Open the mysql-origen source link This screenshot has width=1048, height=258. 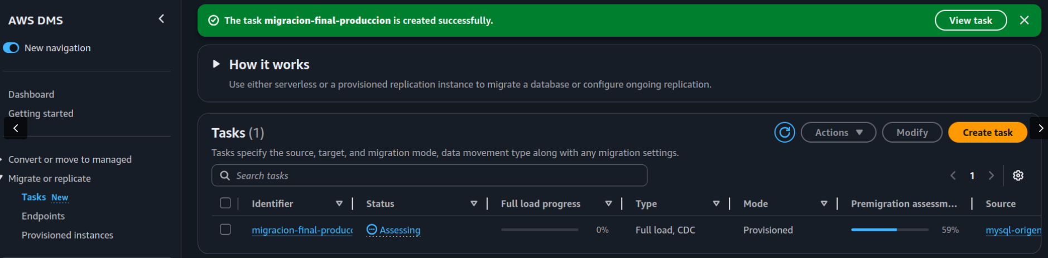[x=1012, y=230]
